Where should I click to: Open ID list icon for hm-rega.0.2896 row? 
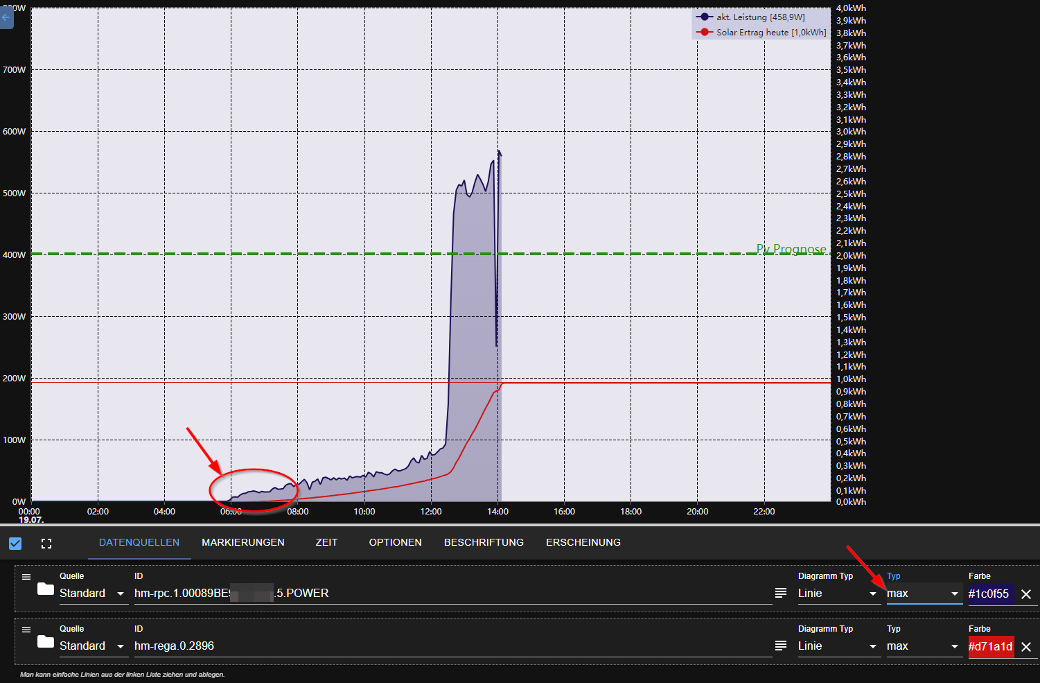point(781,646)
